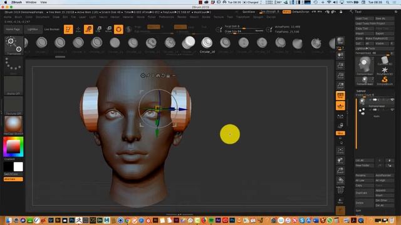Select the white main color swatch
401x225 pixels.
[x=18, y=167]
